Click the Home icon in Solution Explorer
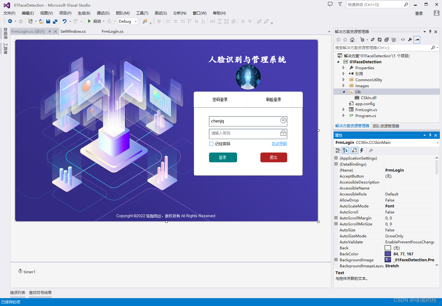Image resolution: width=442 pixels, height=306 pixels. click(x=352, y=40)
